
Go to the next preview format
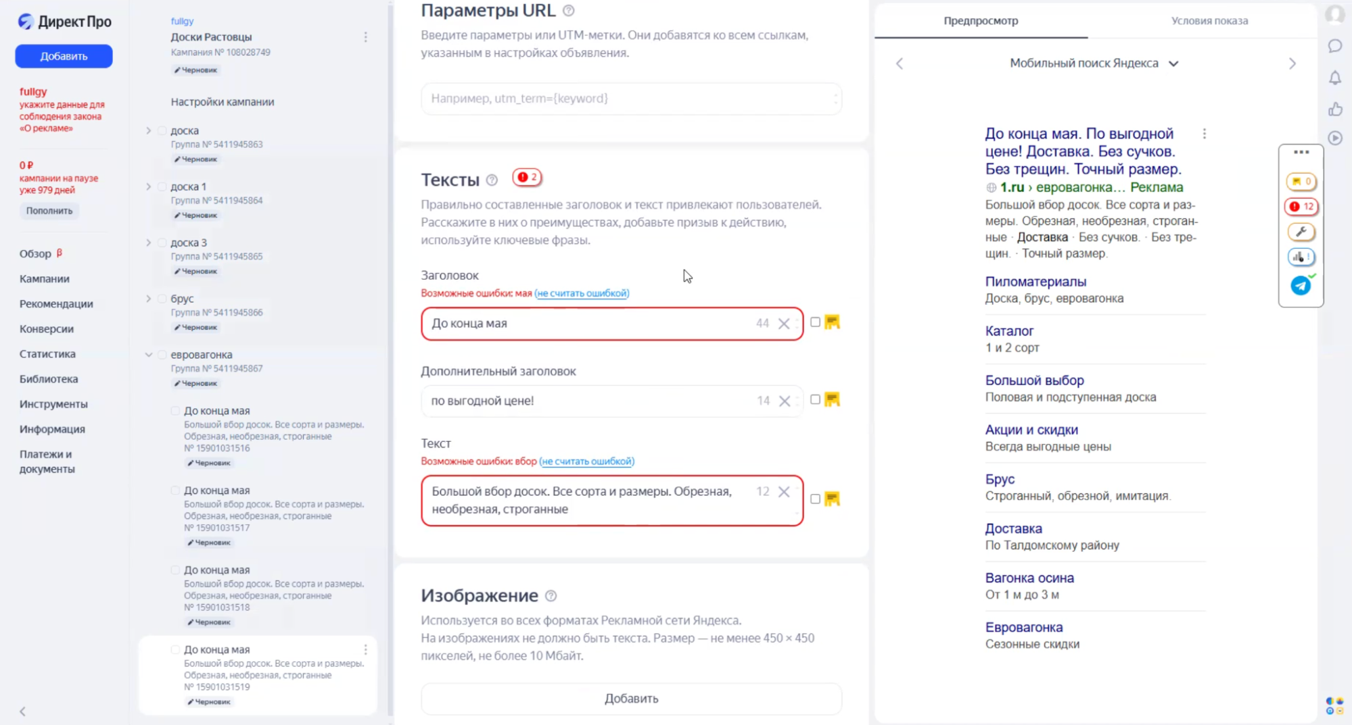point(1292,64)
